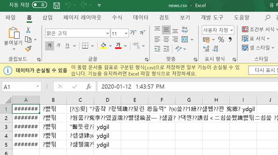Toggle the Middle Align button
The image size is (278, 155).
[x=166, y=29]
